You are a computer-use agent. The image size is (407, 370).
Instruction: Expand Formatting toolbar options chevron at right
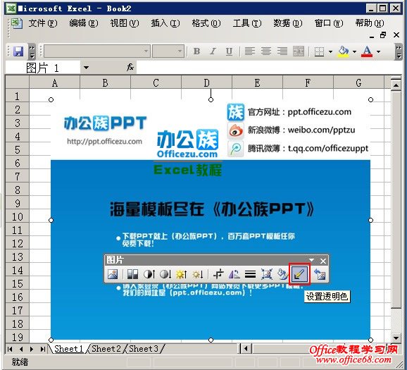point(398,51)
